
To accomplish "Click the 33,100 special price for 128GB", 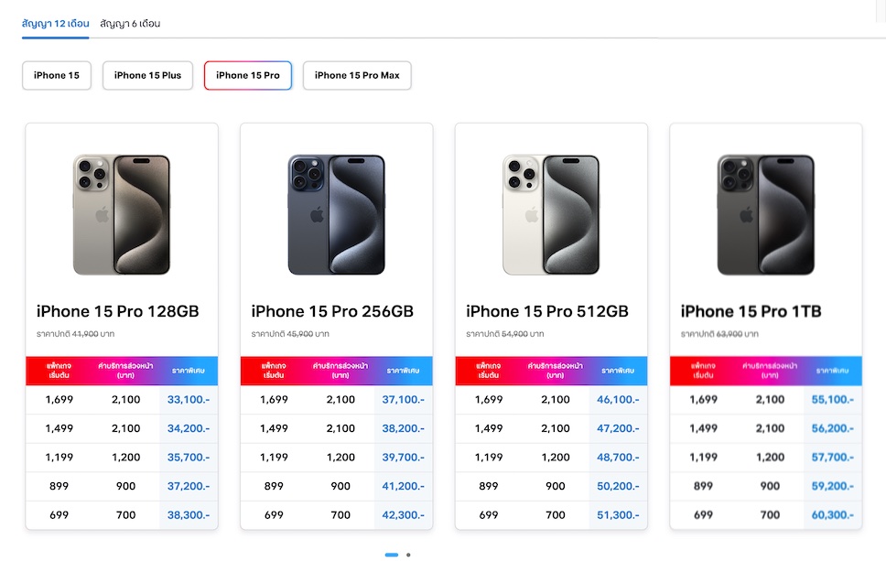I will [189, 400].
